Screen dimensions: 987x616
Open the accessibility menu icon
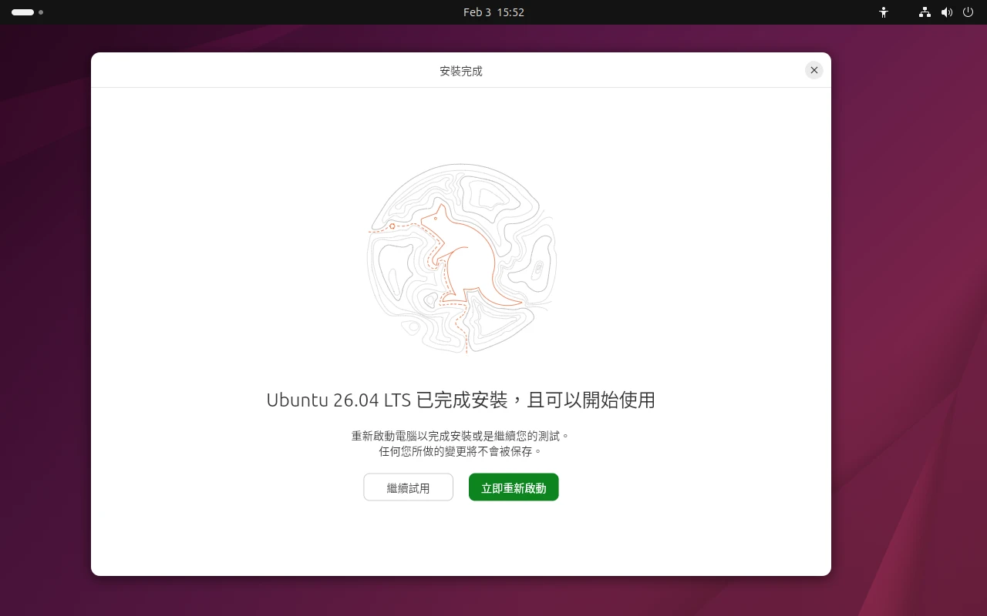(x=884, y=12)
